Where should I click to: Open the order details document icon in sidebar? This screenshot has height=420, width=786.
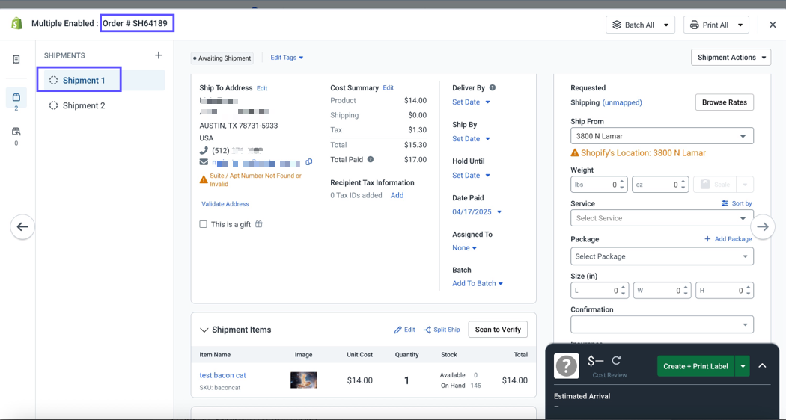[x=16, y=60]
